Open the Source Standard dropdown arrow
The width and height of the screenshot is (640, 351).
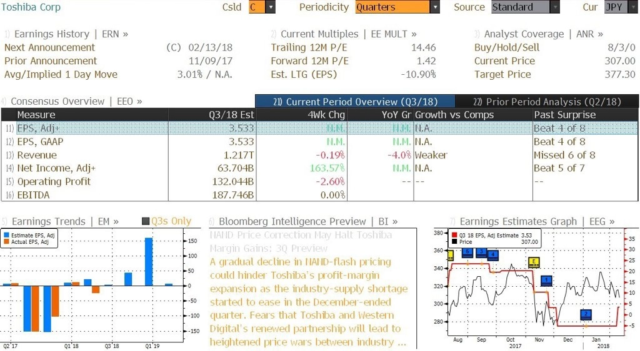pyautogui.click(x=555, y=7)
